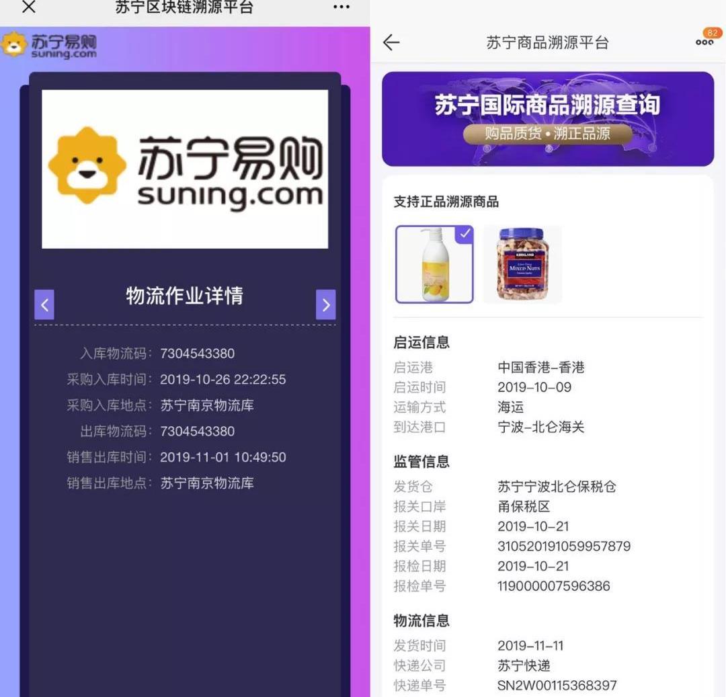726x697 pixels.
Task: Select the Kirkland Mixed Nuts product
Action: 522,264
